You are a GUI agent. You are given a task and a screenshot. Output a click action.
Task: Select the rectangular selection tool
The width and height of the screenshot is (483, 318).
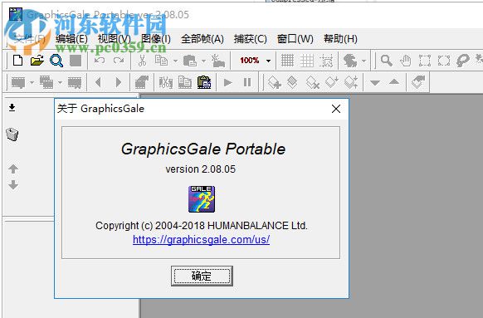pyautogui.click(x=425, y=61)
